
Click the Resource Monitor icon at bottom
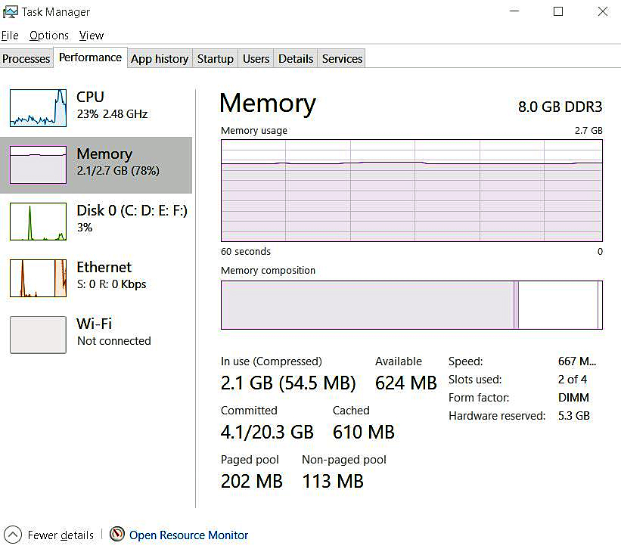tap(116, 534)
